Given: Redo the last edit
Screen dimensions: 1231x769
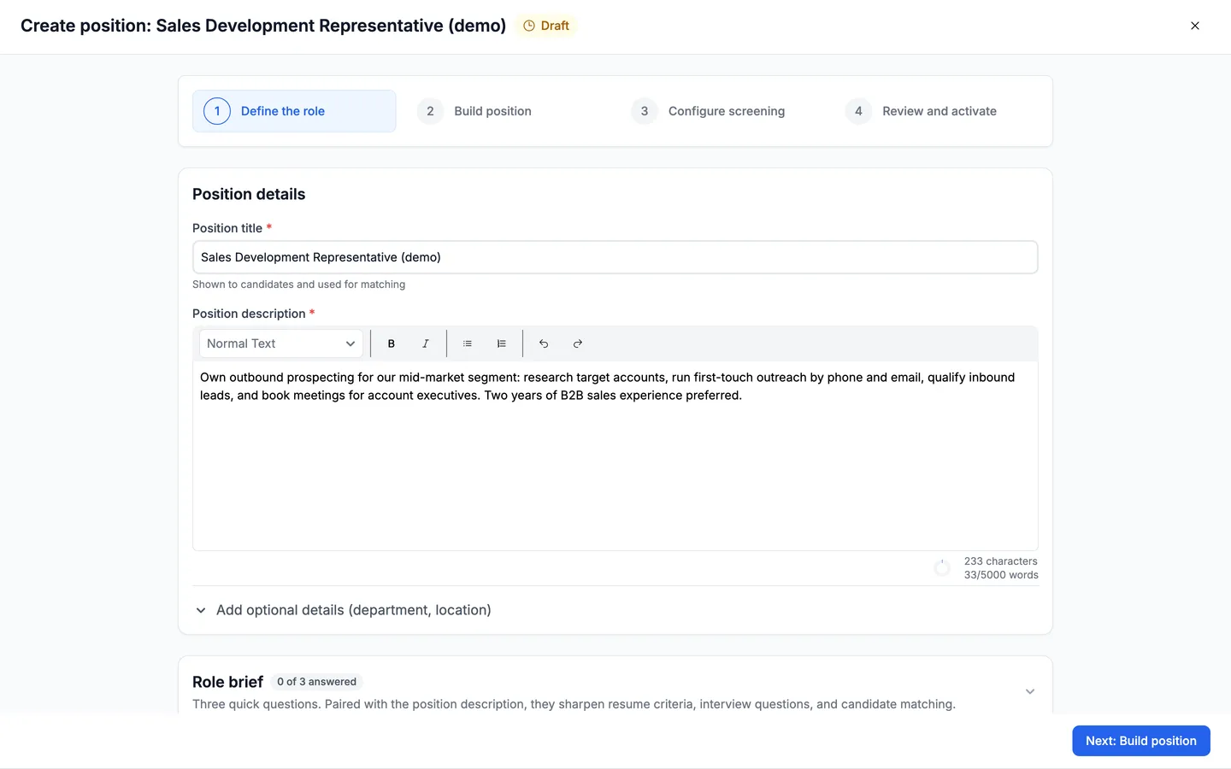Looking at the screenshot, I should coord(577,343).
